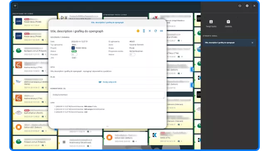This screenshot has height=151, width=269.
Task: Select the dialog tab 'title, description i grafiką do opengraph'
Action: tap(107, 22)
